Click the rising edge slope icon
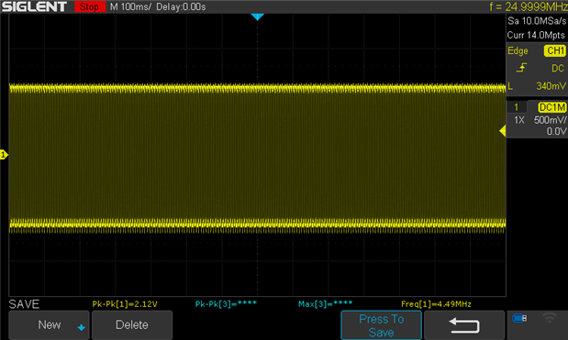This screenshot has height=340, width=568. [521, 68]
